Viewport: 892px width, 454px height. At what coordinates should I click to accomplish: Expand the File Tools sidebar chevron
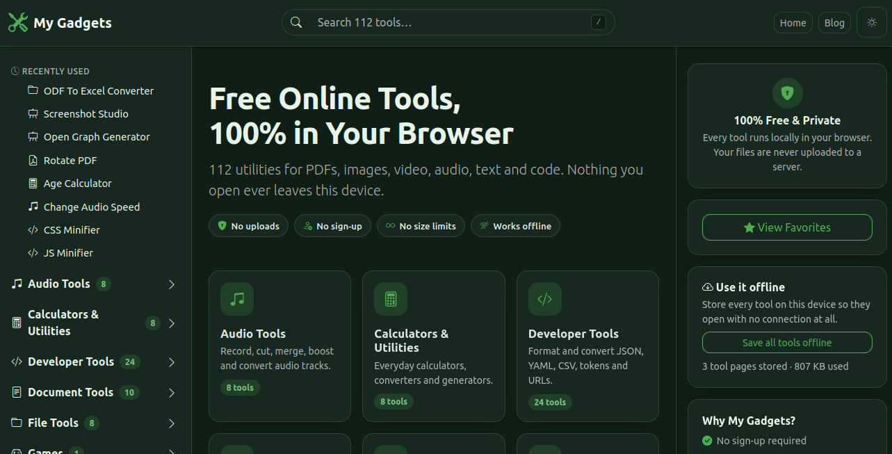tap(172, 423)
